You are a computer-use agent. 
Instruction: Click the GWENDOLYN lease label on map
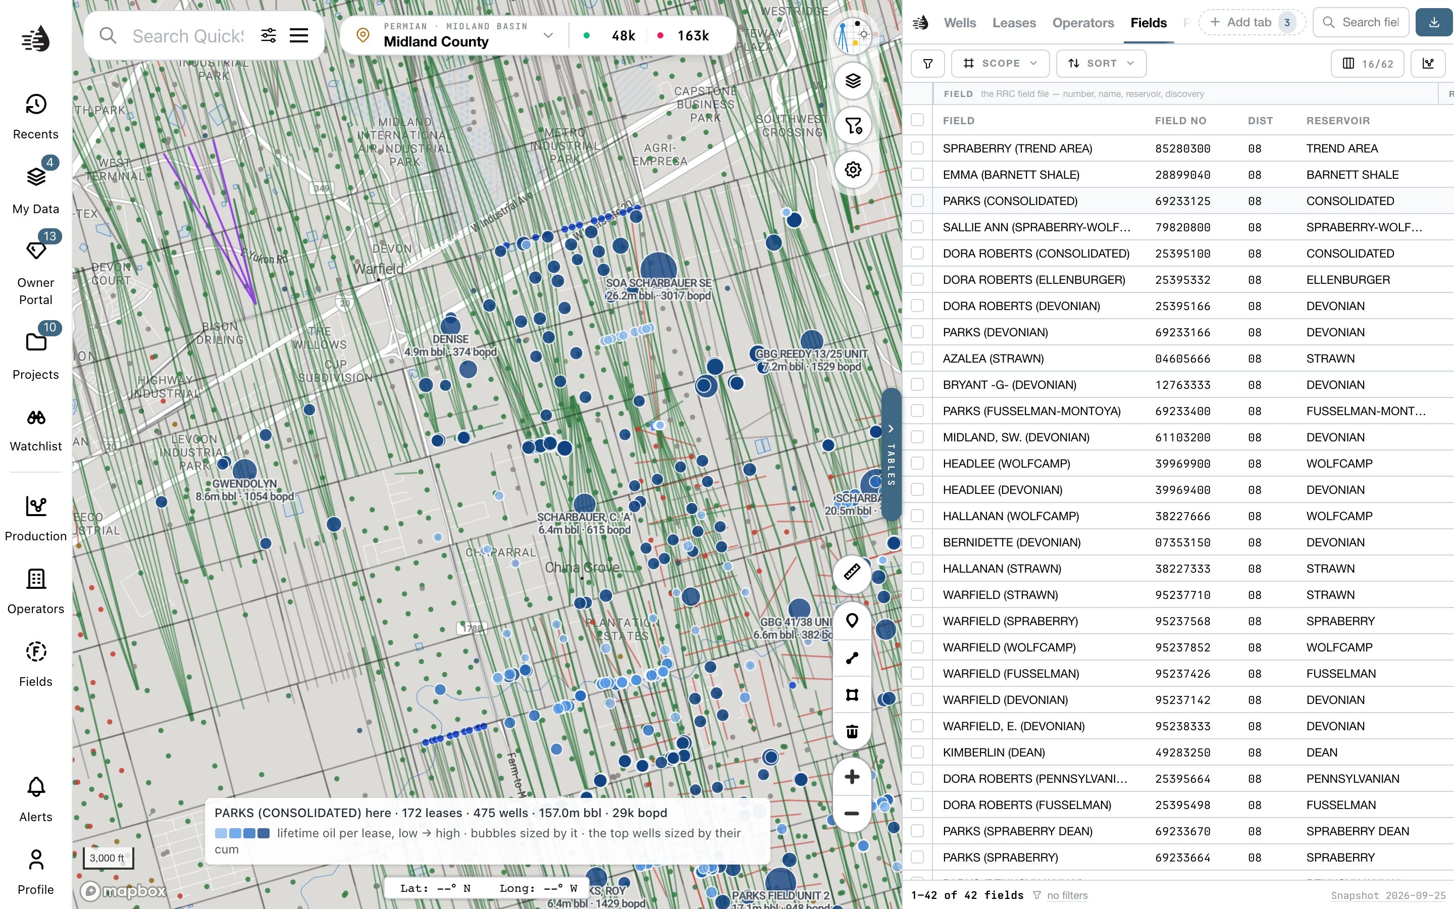244,490
